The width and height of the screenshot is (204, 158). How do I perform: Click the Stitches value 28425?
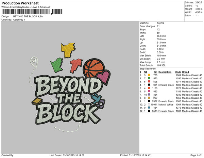(x=199, y=2)
